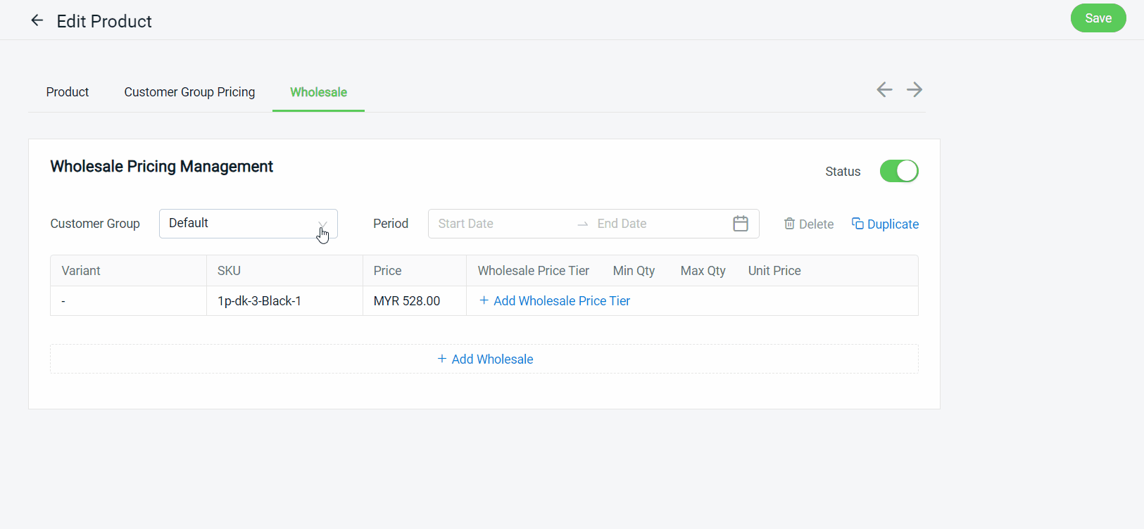The width and height of the screenshot is (1144, 529).
Task: Click the back arrow beside Edit Product
Action: pyautogui.click(x=37, y=20)
